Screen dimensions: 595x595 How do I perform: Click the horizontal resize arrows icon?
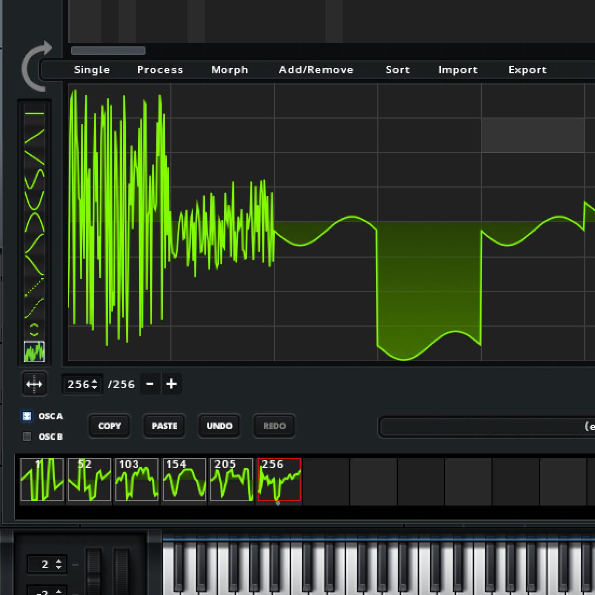34,384
